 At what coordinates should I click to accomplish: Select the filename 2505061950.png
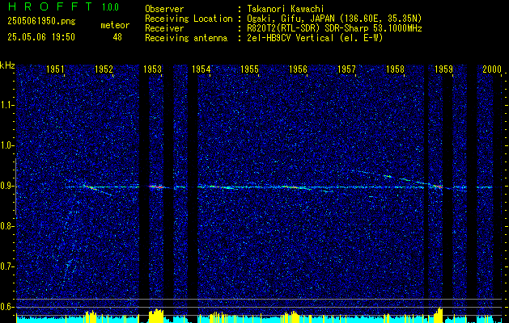click(41, 22)
